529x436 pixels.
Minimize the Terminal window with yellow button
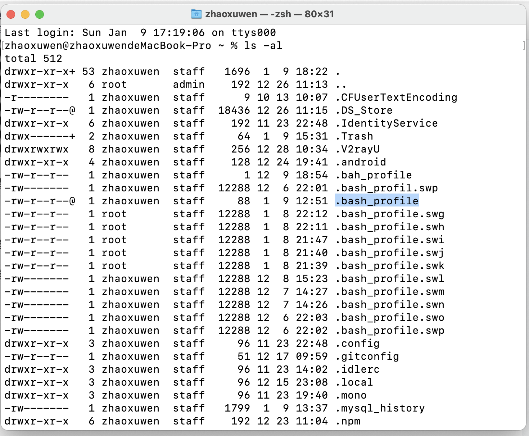coord(25,14)
